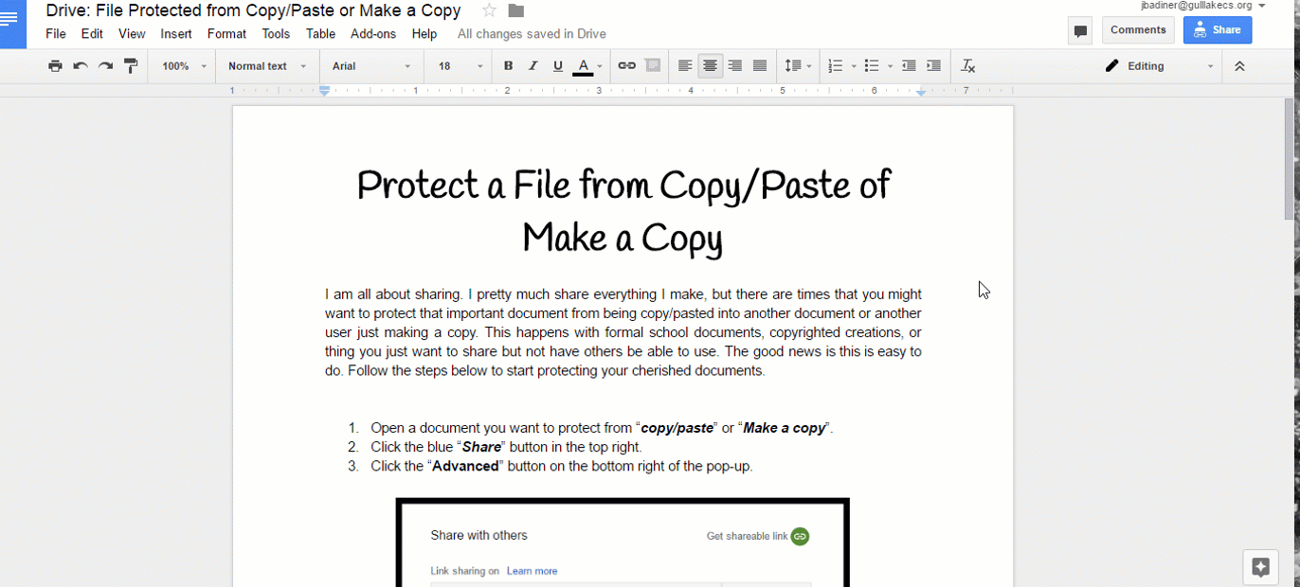Click the Insert link icon
Screen dimensions: 1300x587
tap(626, 66)
